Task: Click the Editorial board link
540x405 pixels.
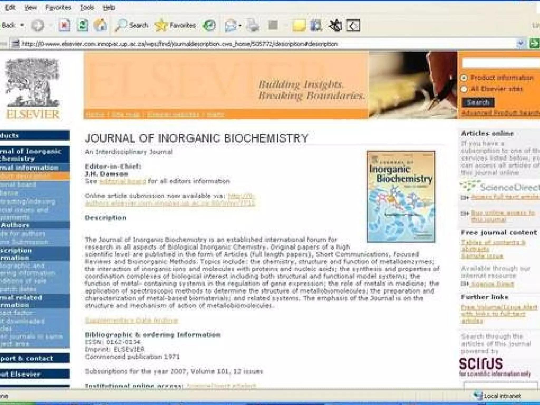Action: [x=123, y=181]
